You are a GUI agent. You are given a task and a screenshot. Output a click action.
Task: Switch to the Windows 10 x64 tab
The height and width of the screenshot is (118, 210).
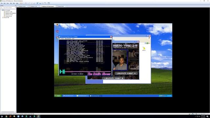pos(22,6)
